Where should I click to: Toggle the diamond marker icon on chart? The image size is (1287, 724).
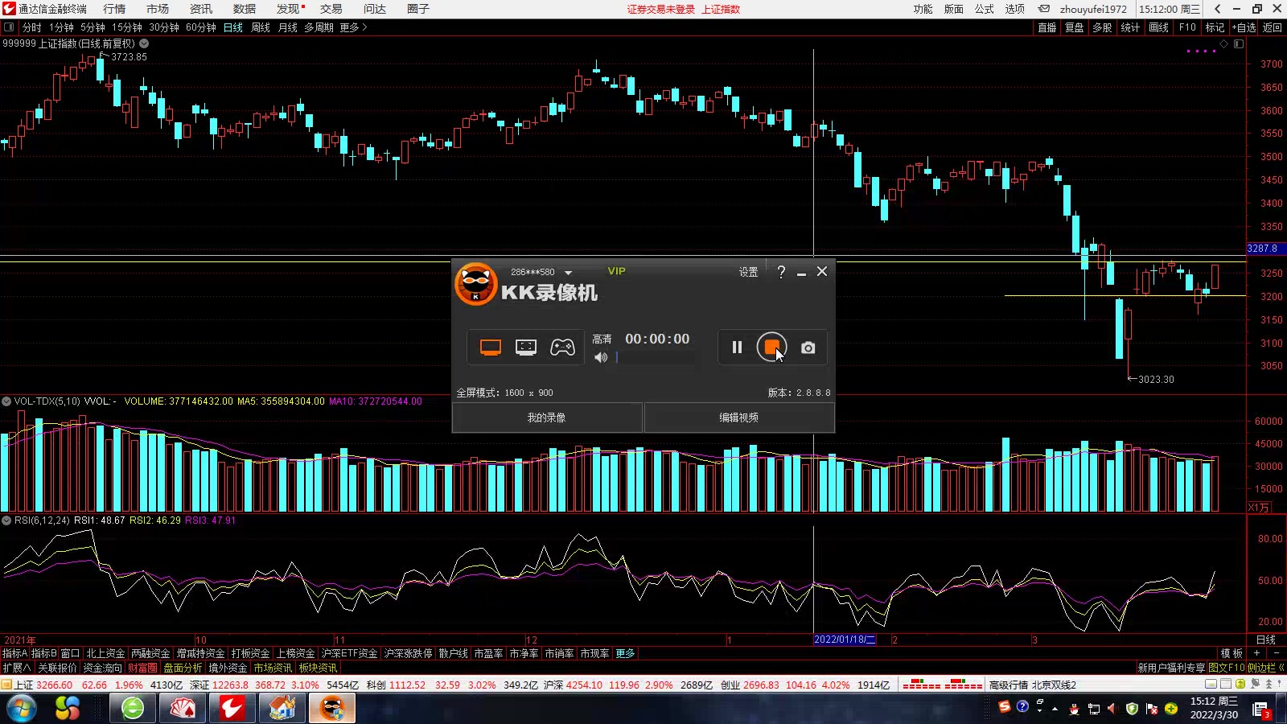coord(1224,43)
